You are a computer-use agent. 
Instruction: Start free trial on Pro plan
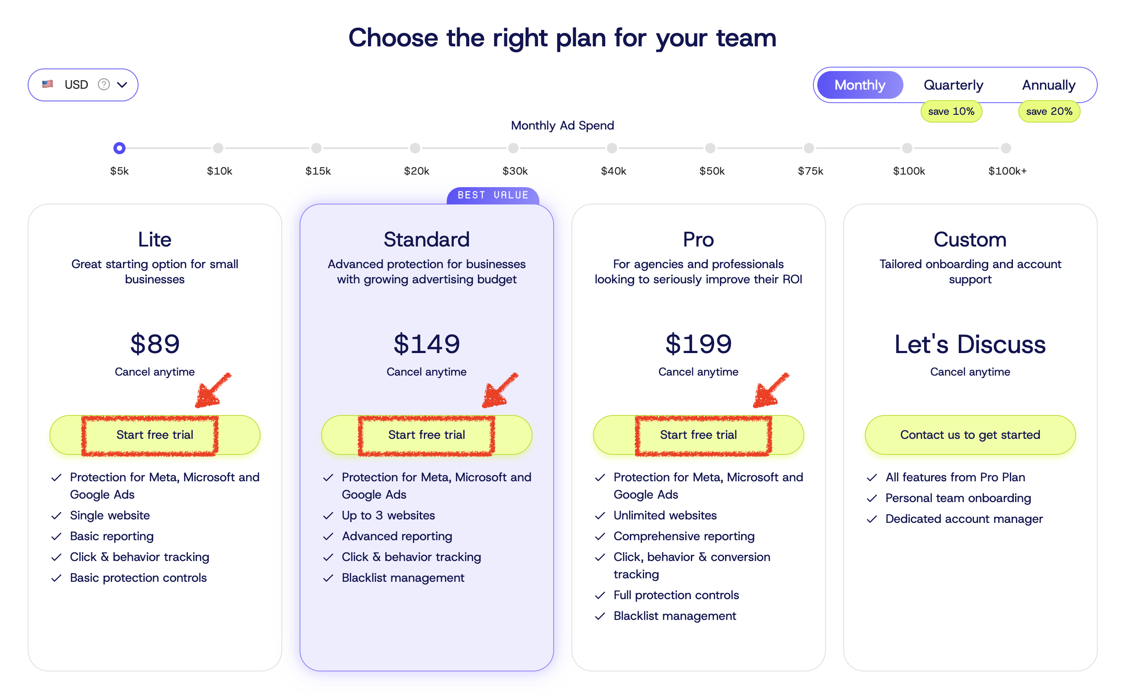[x=698, y=435]
